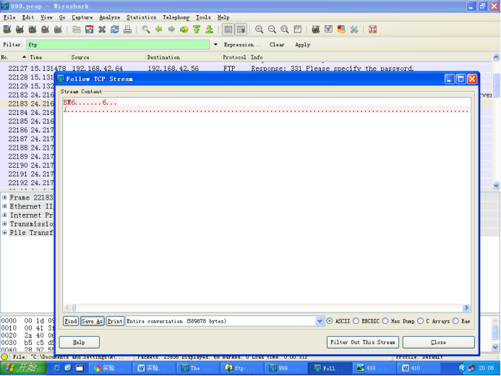The image size is (501, 376).
Task: Go to packet number icon
Action: (184, 30)
